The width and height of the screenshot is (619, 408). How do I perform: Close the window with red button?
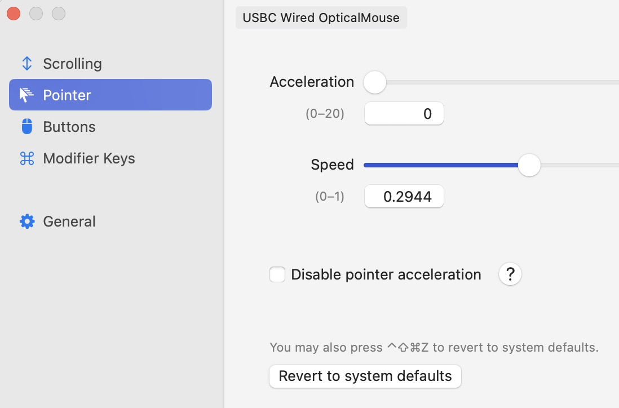tap(14, 14)
